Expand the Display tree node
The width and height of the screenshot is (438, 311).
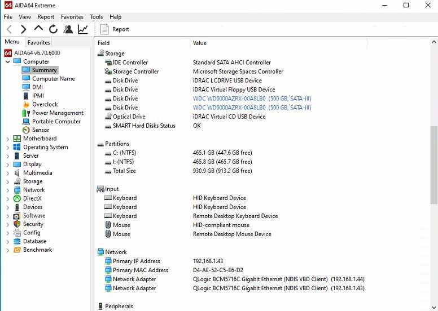pyautogui.click(x=8, y=165)
